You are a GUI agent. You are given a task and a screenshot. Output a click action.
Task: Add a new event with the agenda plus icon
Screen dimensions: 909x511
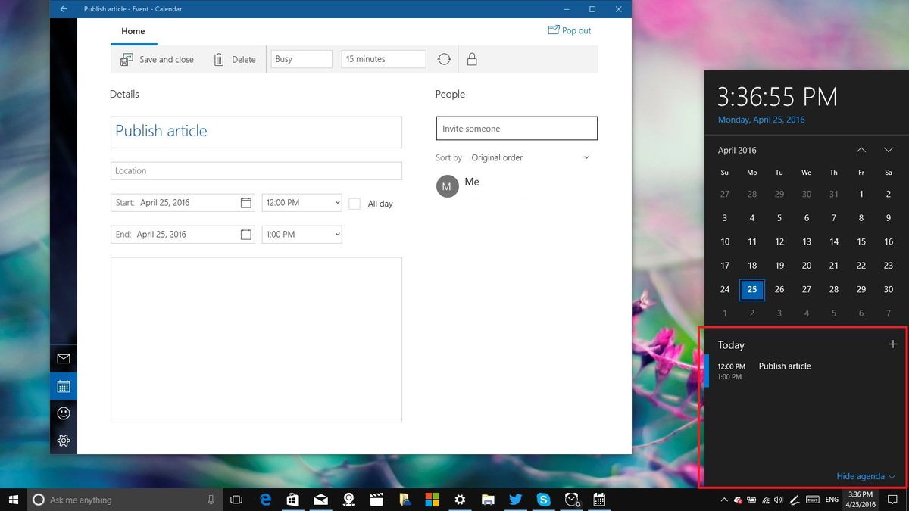pos(892,344)
